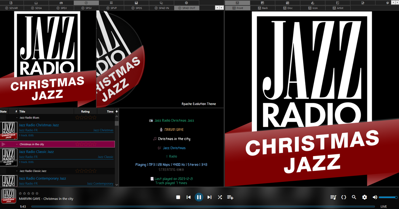Select the Jazz Radio Blues track row
The height and width of the screenshot is (209, 399).
click(57, 118)
